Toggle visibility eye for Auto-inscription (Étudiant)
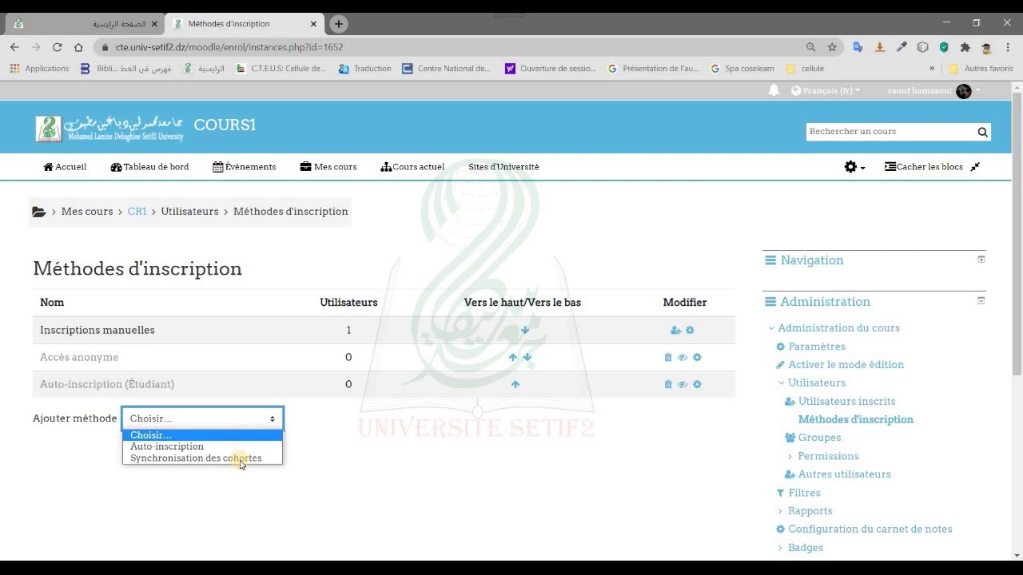The width and height of the screenshot is (1023, 575). click(683, 385)
